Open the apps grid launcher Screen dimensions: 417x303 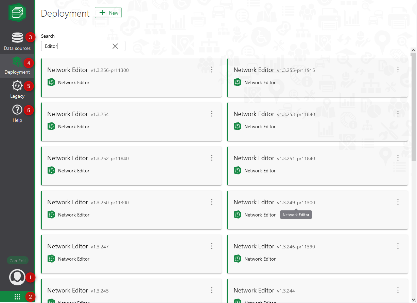17,297
